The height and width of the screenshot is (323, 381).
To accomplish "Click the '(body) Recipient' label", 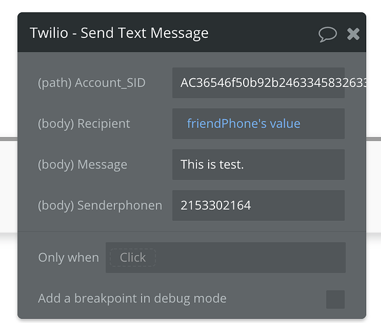I will (84, 123).
